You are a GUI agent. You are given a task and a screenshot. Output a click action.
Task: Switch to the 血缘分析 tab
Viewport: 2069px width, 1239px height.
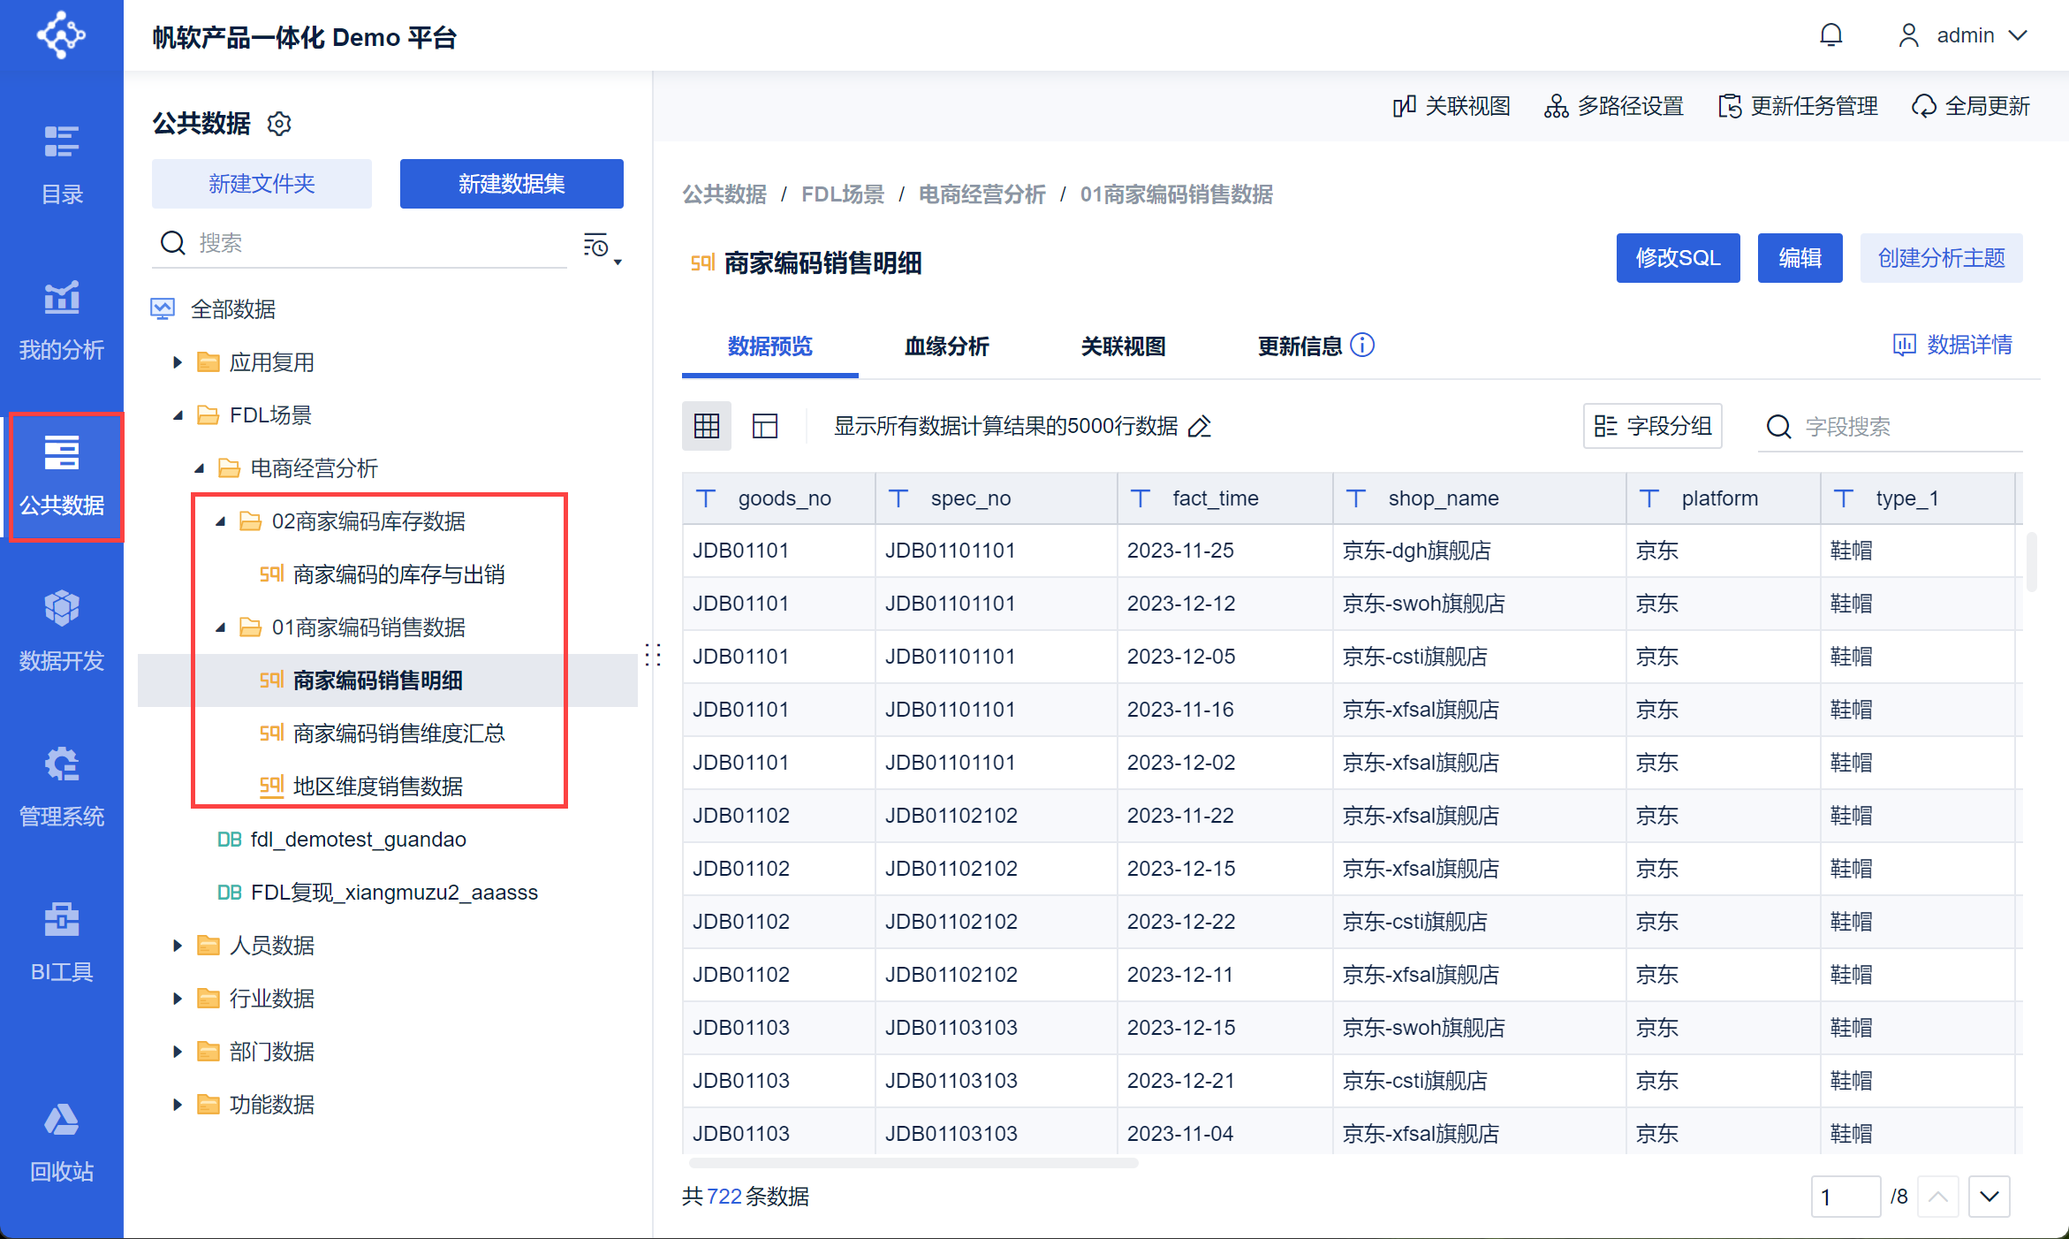947,346
